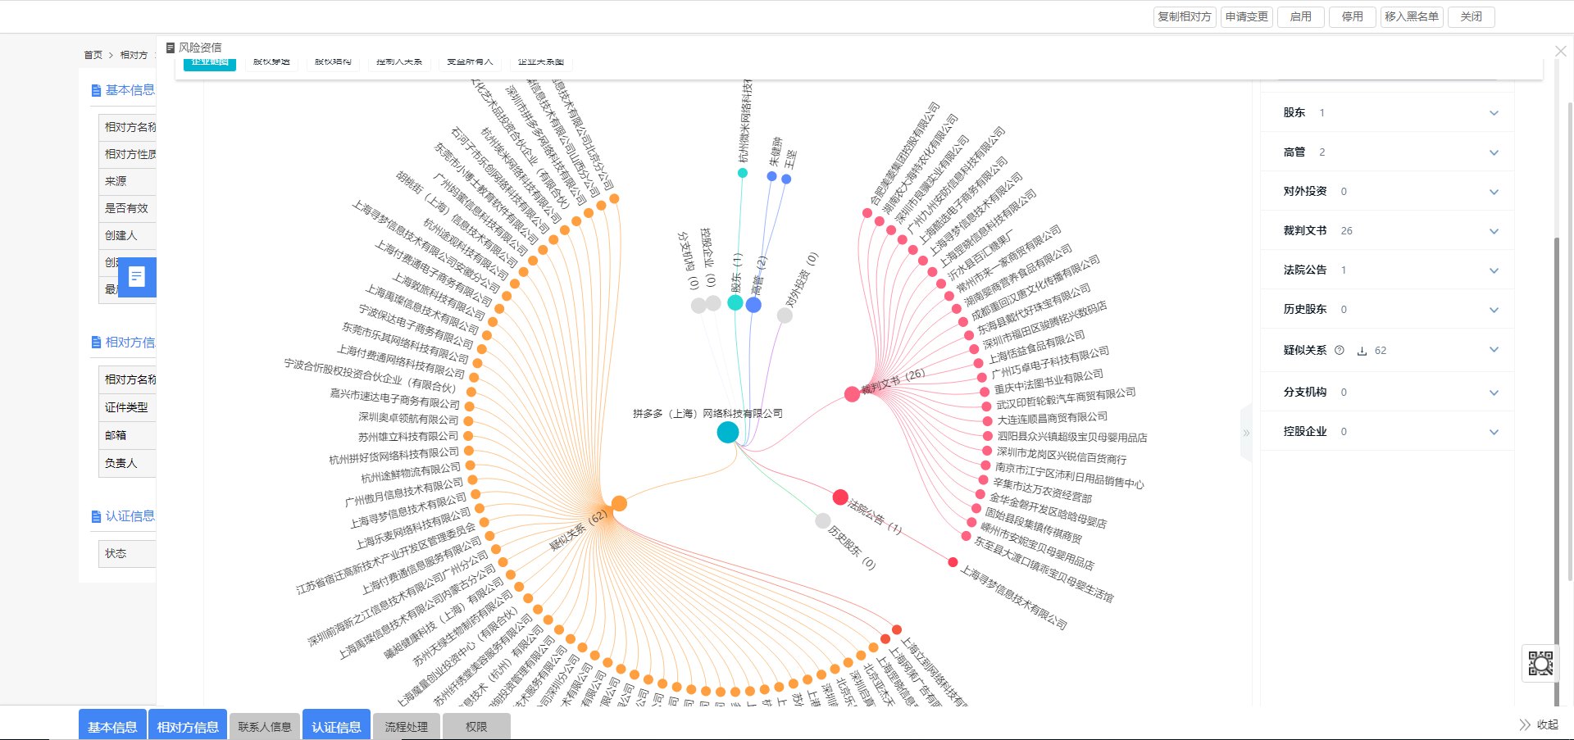Click the 负责人 row label
Image resolution: width=1574 pixels, height=740 pixels.
click(x=121, y=463)
